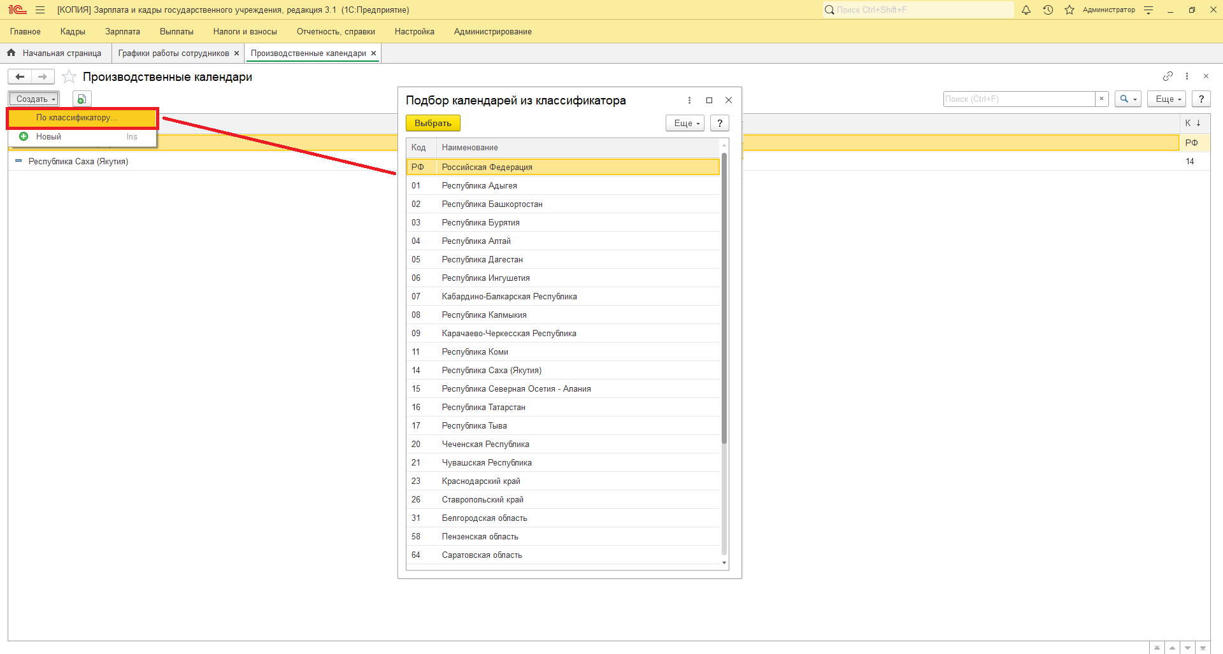Image resolution: width=1223 pixels, height=654 pixels.
Task: Clear the list search field X button
Action: click(x=1101, y=99)
